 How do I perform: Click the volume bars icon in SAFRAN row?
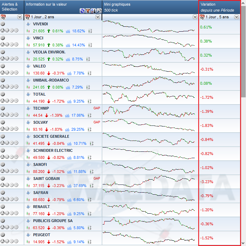point(69,200)
